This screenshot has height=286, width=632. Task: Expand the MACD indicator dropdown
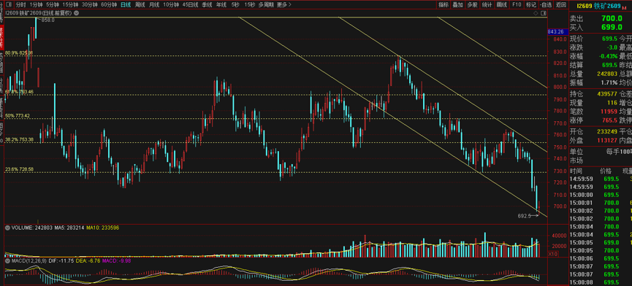point(7,260)
